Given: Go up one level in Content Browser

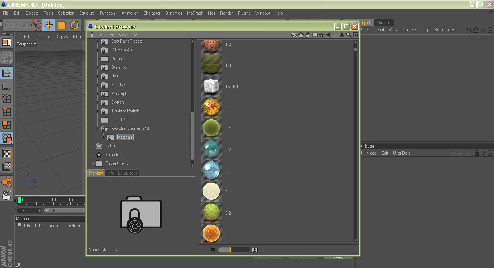Looking at the screenshot, I should (x=342, y=35).
